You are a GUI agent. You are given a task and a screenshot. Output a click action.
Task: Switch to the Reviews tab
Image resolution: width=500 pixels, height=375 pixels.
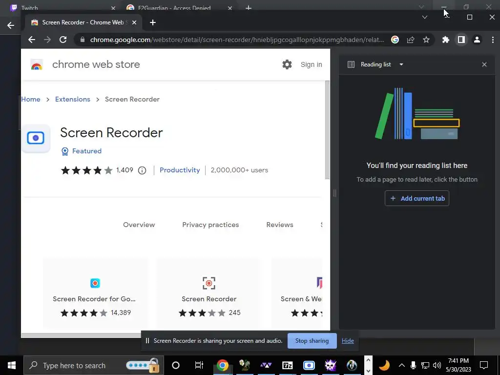280,225
